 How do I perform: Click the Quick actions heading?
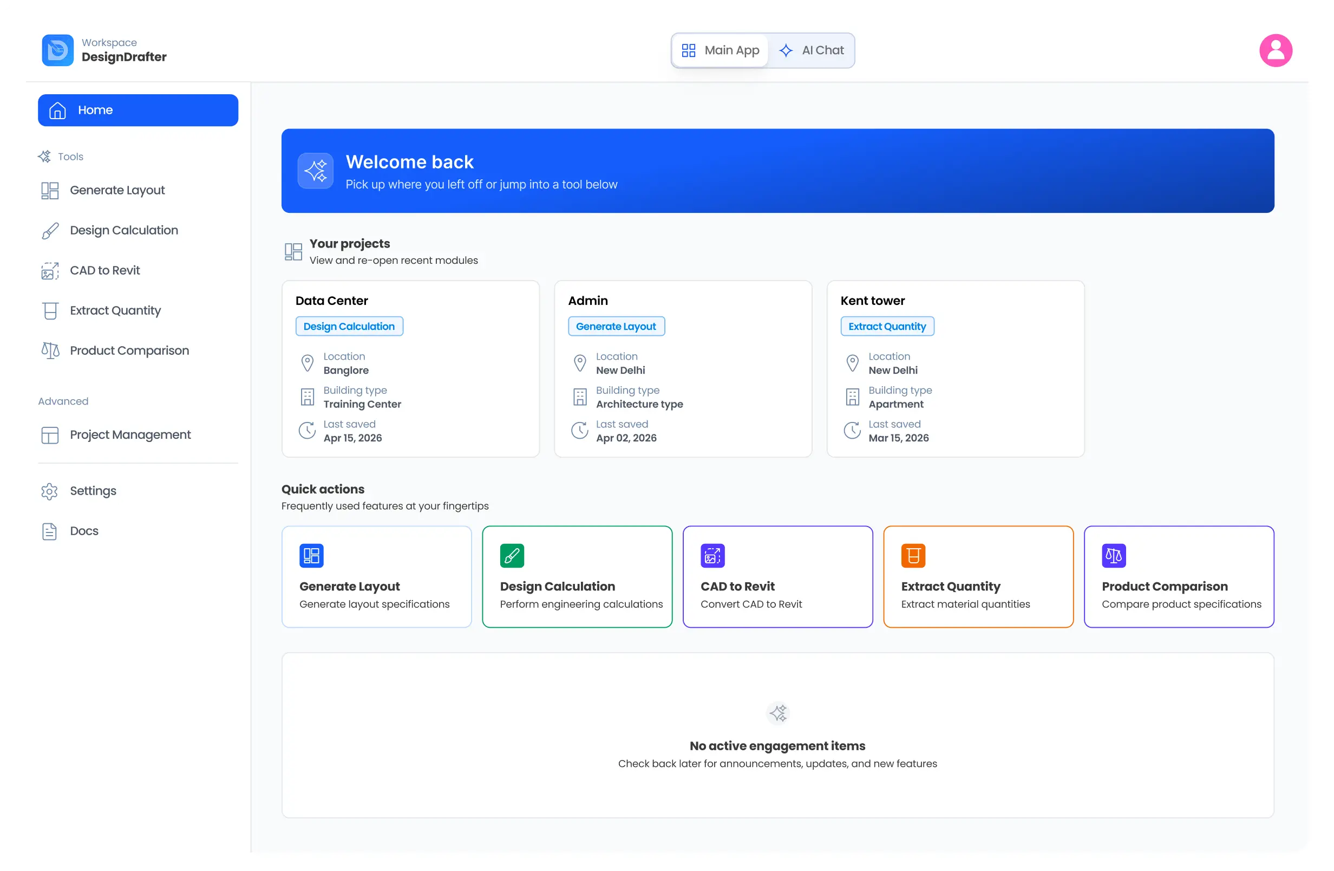pyautogui.click(x=323, y=490)
